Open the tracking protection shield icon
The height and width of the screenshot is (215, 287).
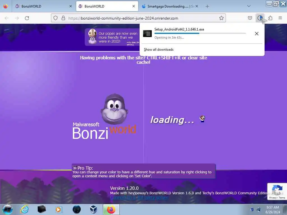[x=55, y=18]
